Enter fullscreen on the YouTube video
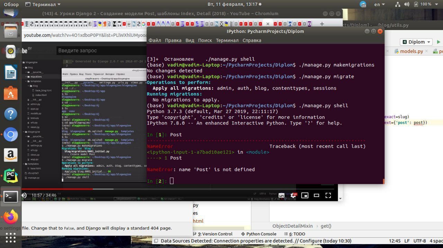This screenshot has width=443, height=248. coord(328,195)
